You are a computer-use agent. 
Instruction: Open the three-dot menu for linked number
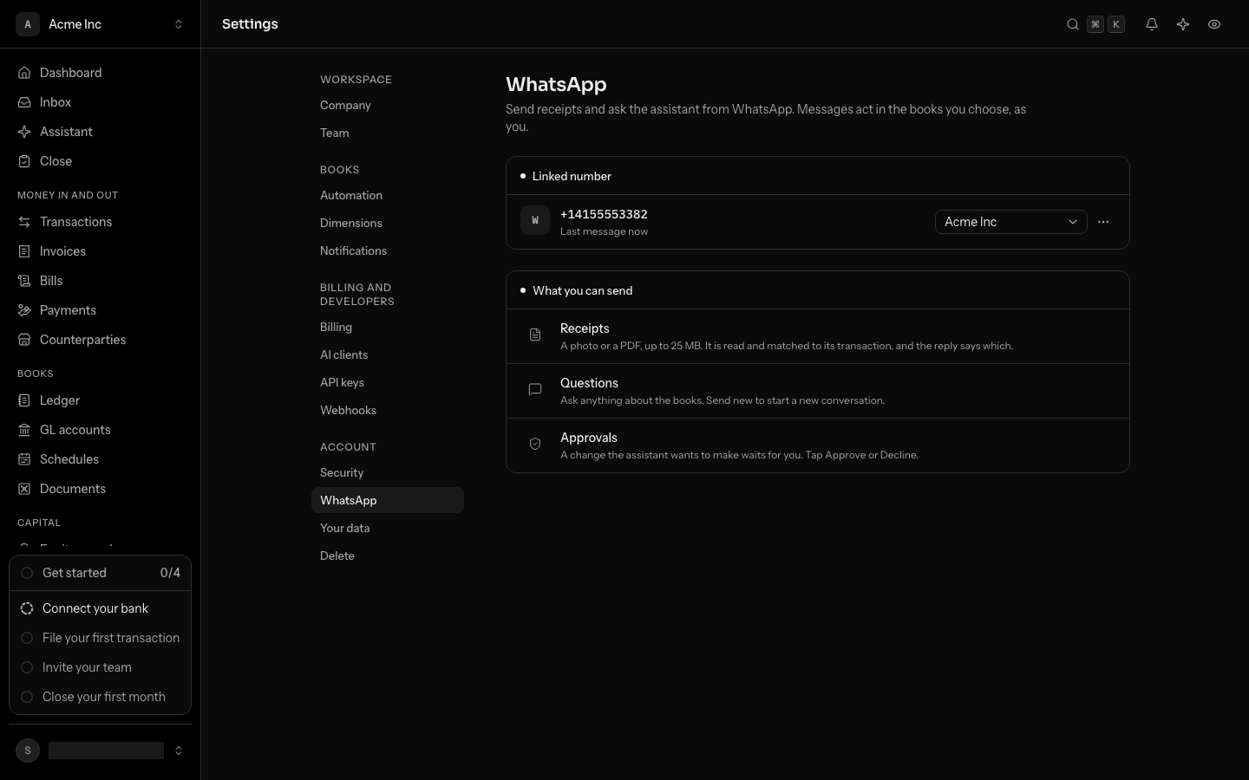(1103, 222)
